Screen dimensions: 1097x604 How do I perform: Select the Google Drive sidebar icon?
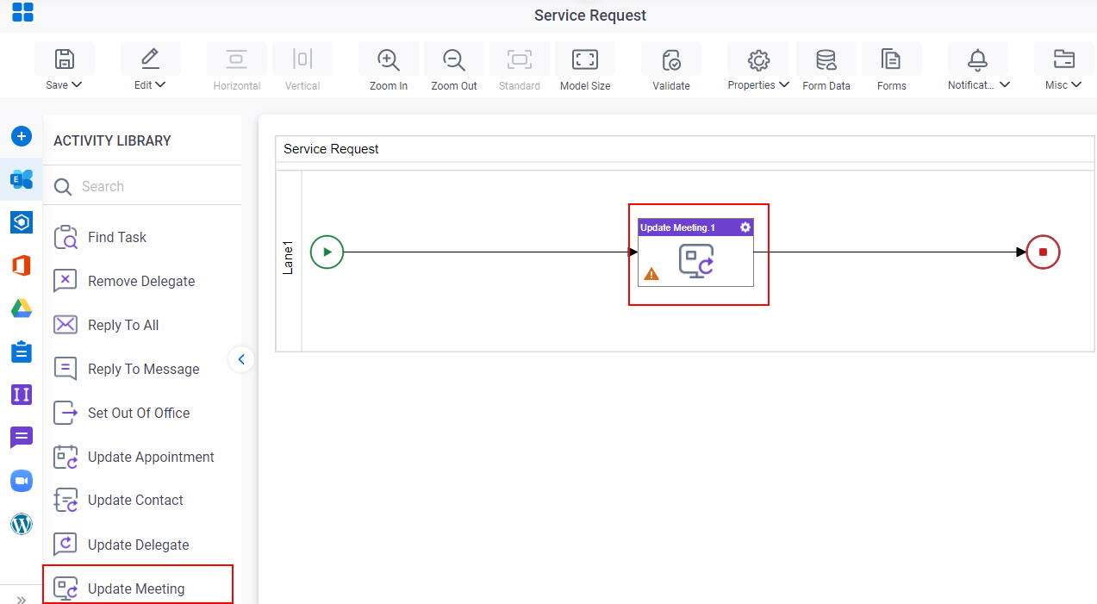point(22,308)
